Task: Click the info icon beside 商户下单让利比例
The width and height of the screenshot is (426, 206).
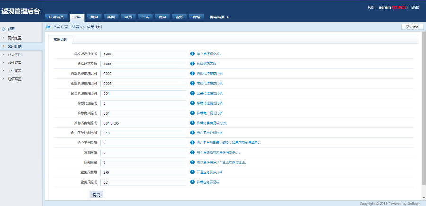Action: (x=192, y=133)
